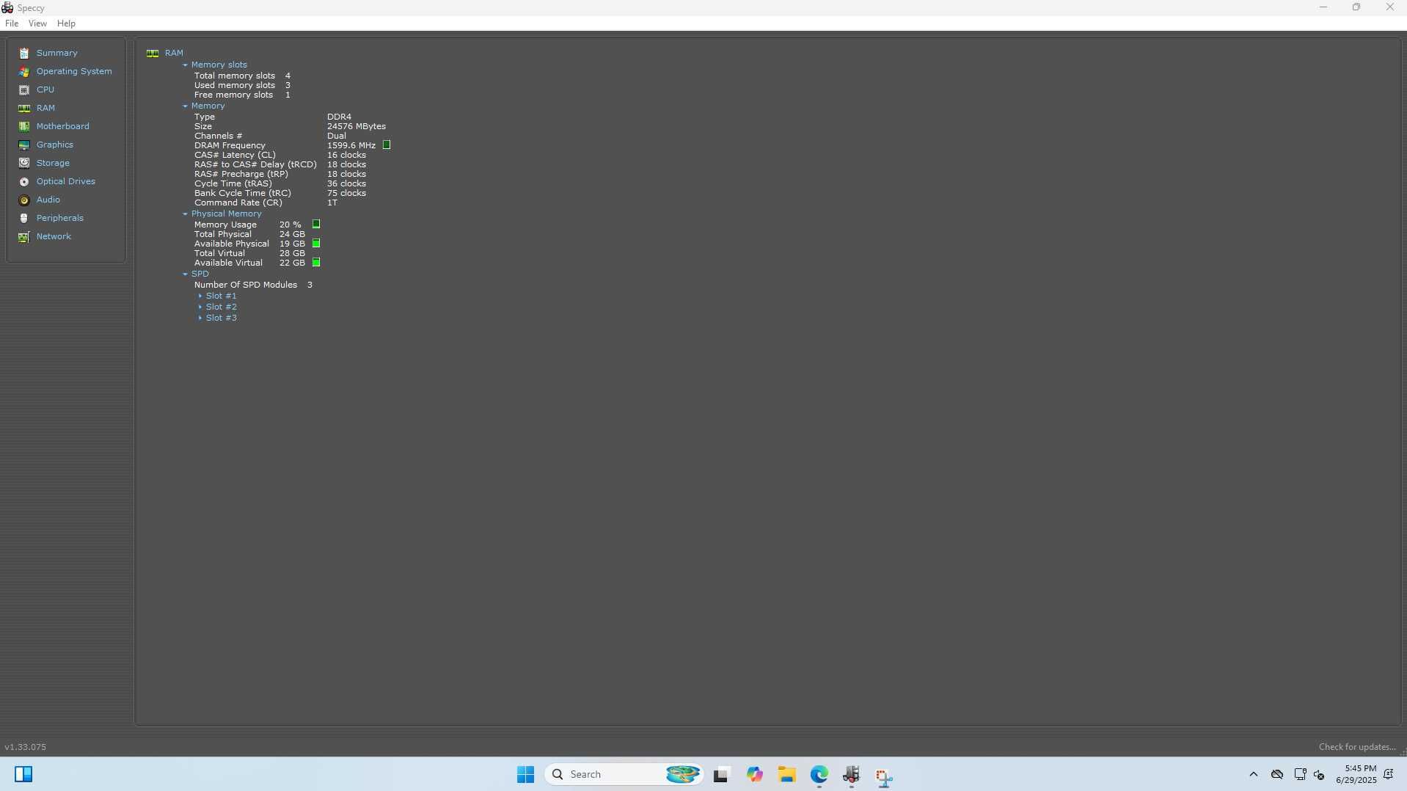Click the Summary label in sidebar
1407x791 pixels.
57,53
